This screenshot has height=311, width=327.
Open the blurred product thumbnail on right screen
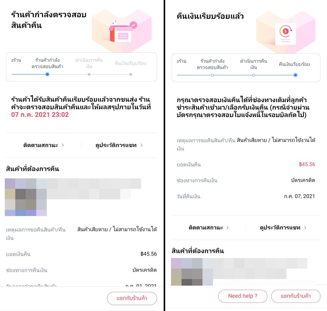coord(192,272)
